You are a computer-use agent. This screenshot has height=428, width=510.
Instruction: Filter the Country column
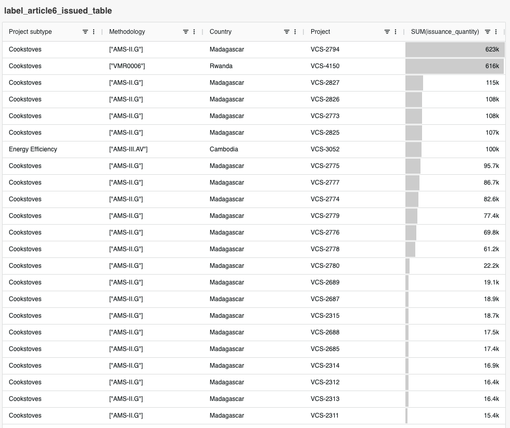[x=286, y=32]
